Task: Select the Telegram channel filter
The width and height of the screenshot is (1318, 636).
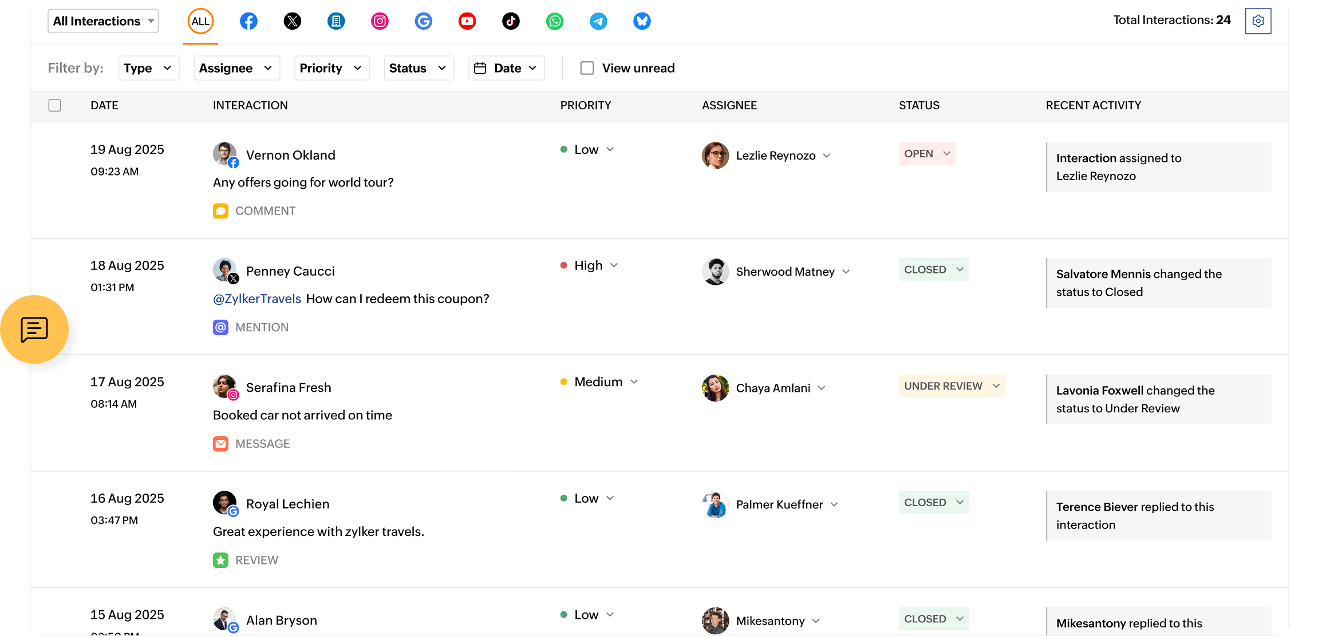Action: point(598,21)
